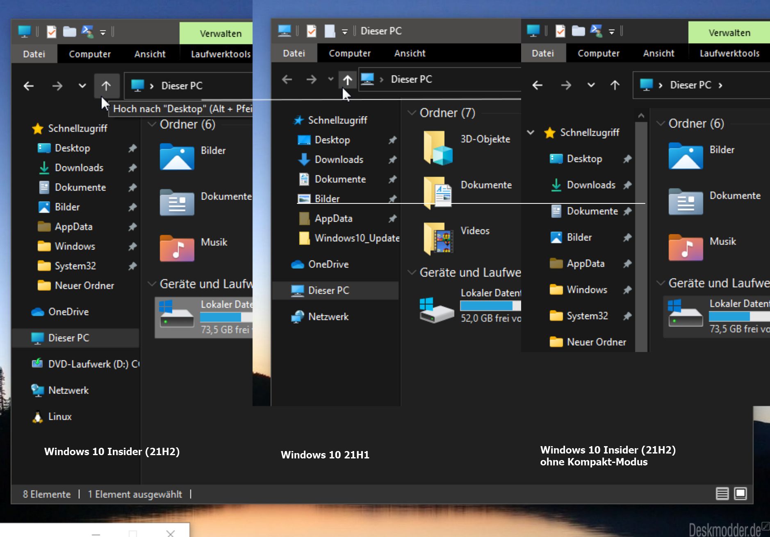Image resolution: width=770 pixels, height=537 pixels.
Task: Open Computer tab in middle 21H1 window
Action: pyautogui.click(x=350, y=53)
